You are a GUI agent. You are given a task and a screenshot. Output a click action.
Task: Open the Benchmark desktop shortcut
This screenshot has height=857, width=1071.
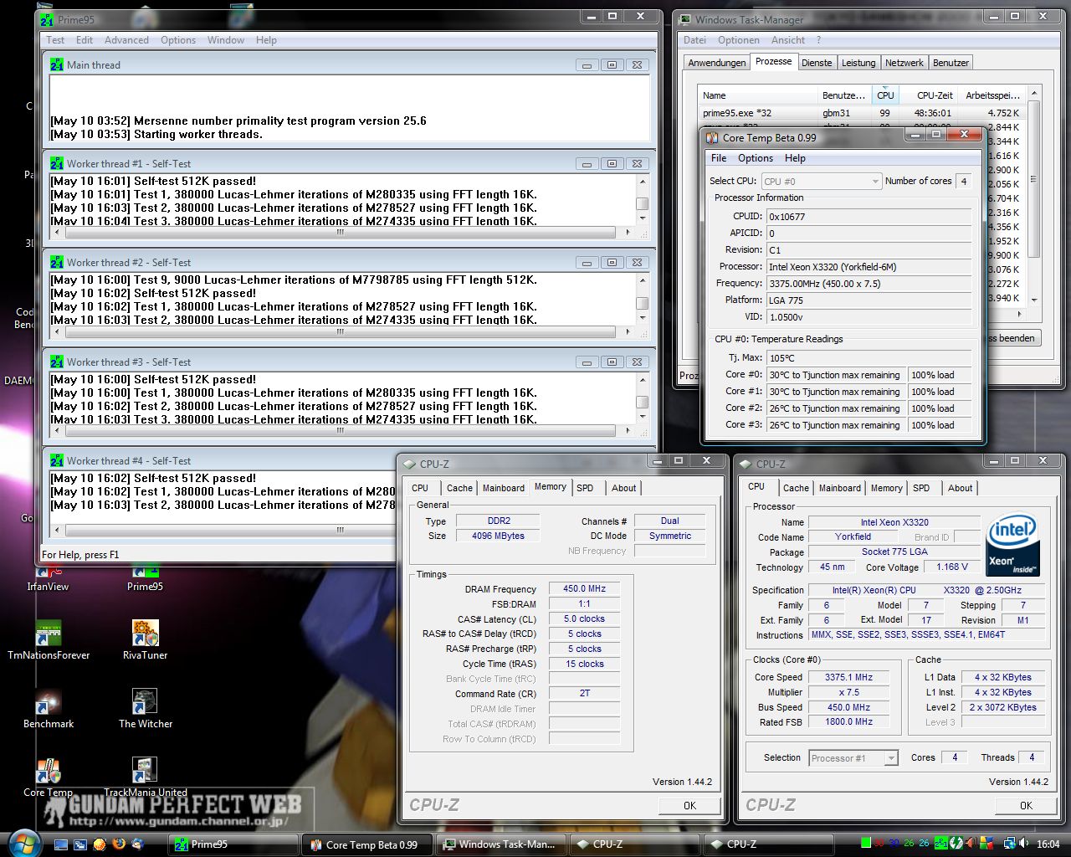[49, 709]
